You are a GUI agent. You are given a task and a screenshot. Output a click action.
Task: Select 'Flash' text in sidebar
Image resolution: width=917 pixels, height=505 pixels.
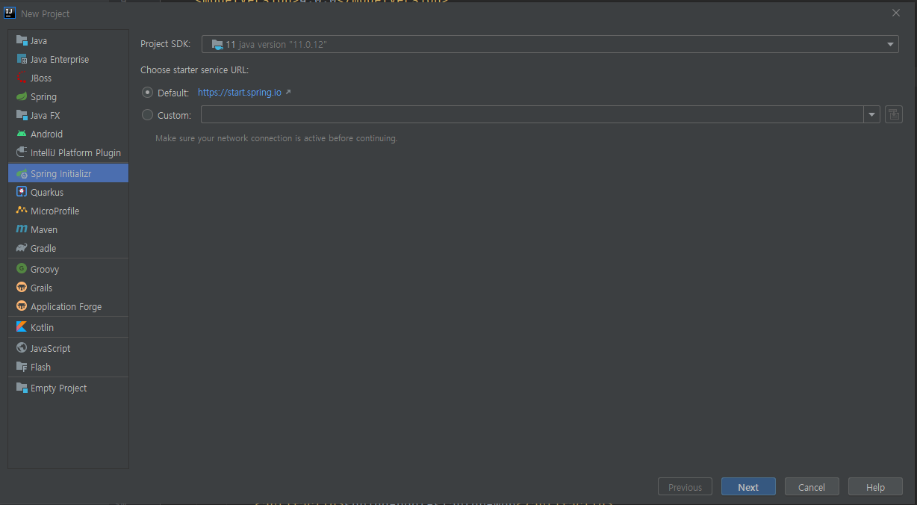click(40, 367)
